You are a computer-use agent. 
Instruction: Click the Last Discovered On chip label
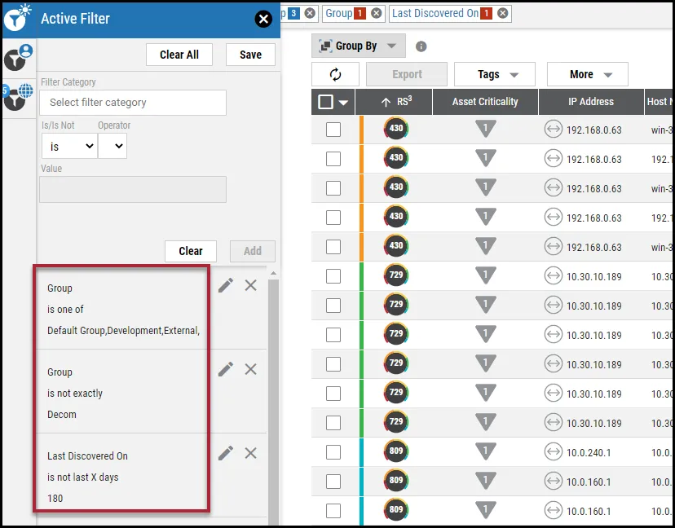pos(435,13)
